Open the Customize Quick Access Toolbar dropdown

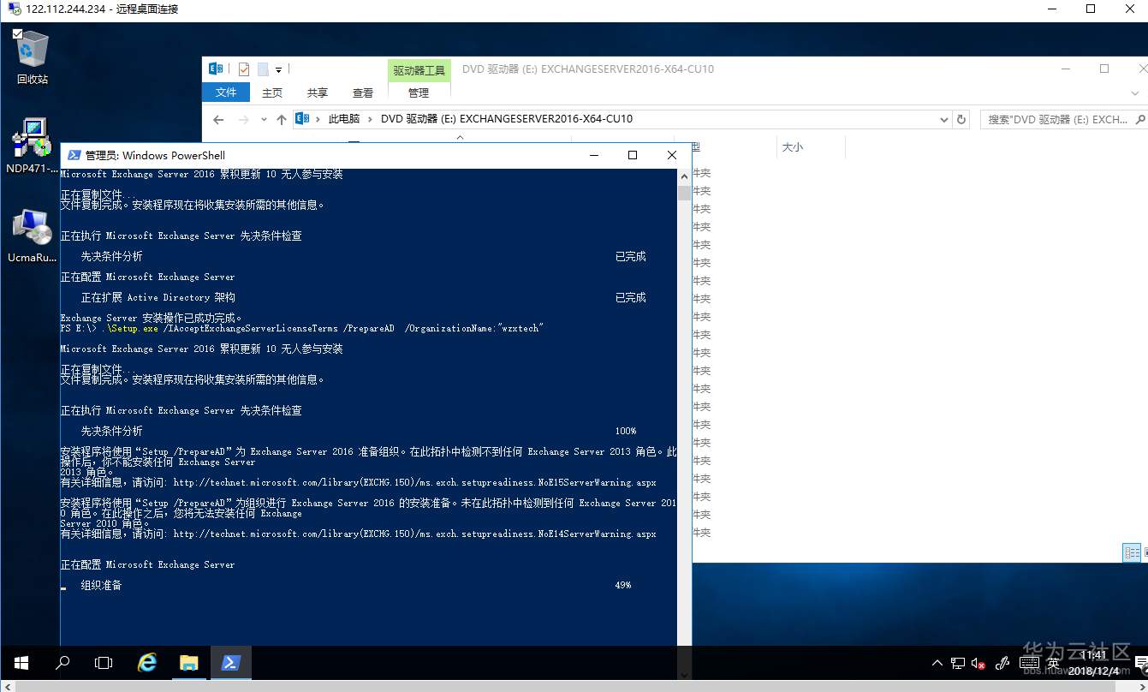pyautogui.click(x=278, y=69)
